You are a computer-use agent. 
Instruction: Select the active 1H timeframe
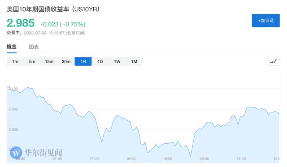(83, 62)
